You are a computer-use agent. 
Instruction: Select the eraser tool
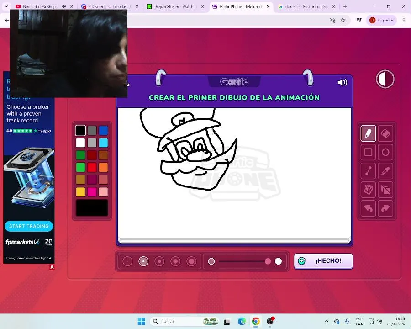(x=385, y=133)
